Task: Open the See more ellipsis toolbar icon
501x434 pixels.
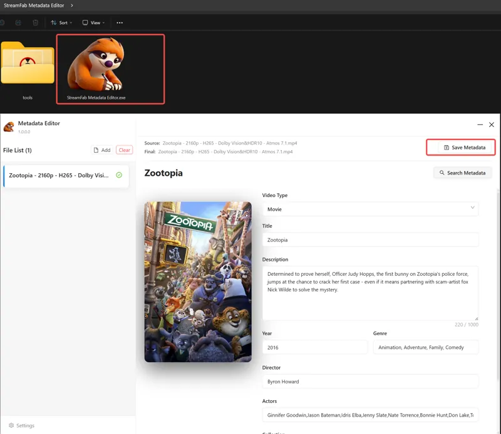Action: [x=120, y=23]
